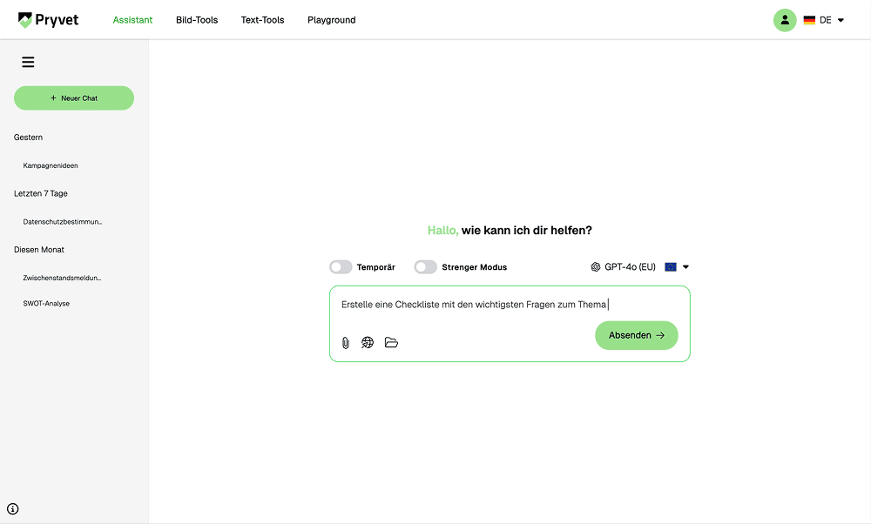
Task: Open the folder icon in the chat input
Action: tap(391, 342)
